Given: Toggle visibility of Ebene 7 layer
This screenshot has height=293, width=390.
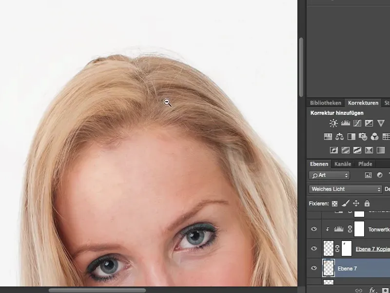Looking at the screenshot, I should click(314, 268).
